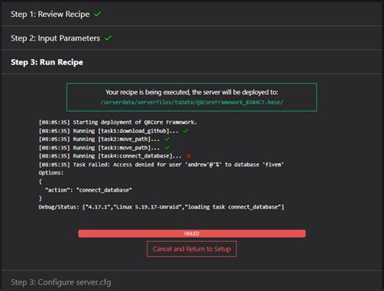This screenshot has width=384, height=291.
Task: Click the red FAILED progress bar
Action: point(192,234)
